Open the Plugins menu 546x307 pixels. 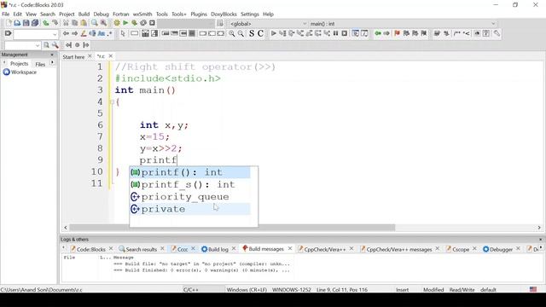(199, 14)
